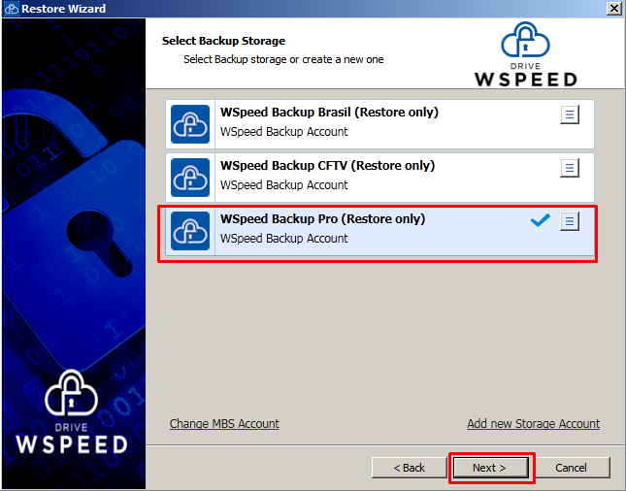Click the WSpeed Backup Pro cloud-lock icon
The image size is (626, 491).
(x=190, y=231)
